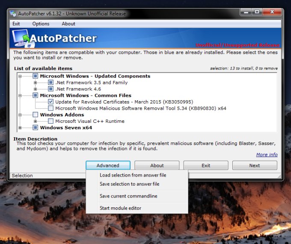
Task: Select Save current commandline from popup menu
Action: pos(128,196)
